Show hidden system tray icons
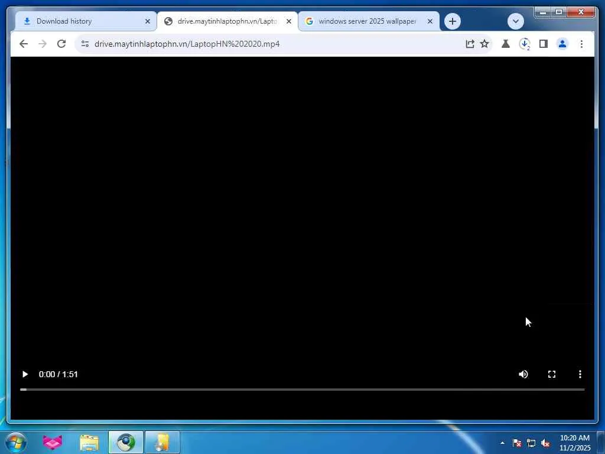Image resolution: width=605 pixels, height=454 pixels. [502, 443]
